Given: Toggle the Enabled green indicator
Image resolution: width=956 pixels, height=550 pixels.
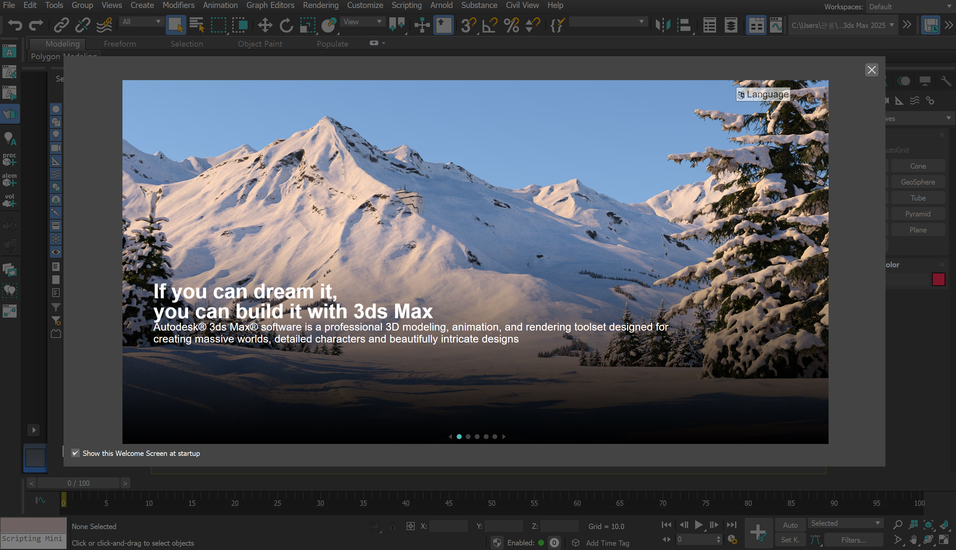Looking at the screenshot, I should [x=541, y=542].
